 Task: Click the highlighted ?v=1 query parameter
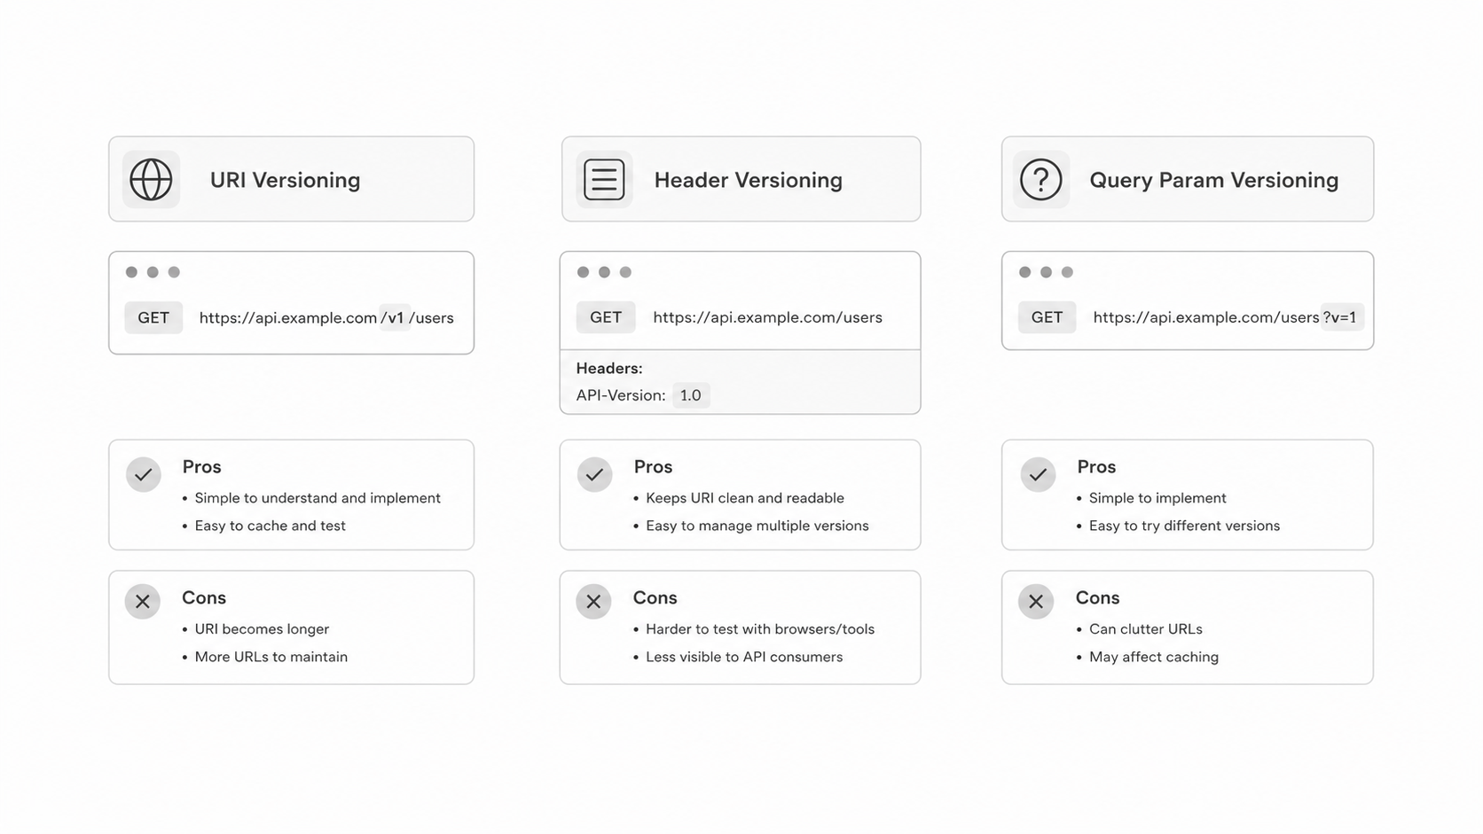click(1341, 317)
